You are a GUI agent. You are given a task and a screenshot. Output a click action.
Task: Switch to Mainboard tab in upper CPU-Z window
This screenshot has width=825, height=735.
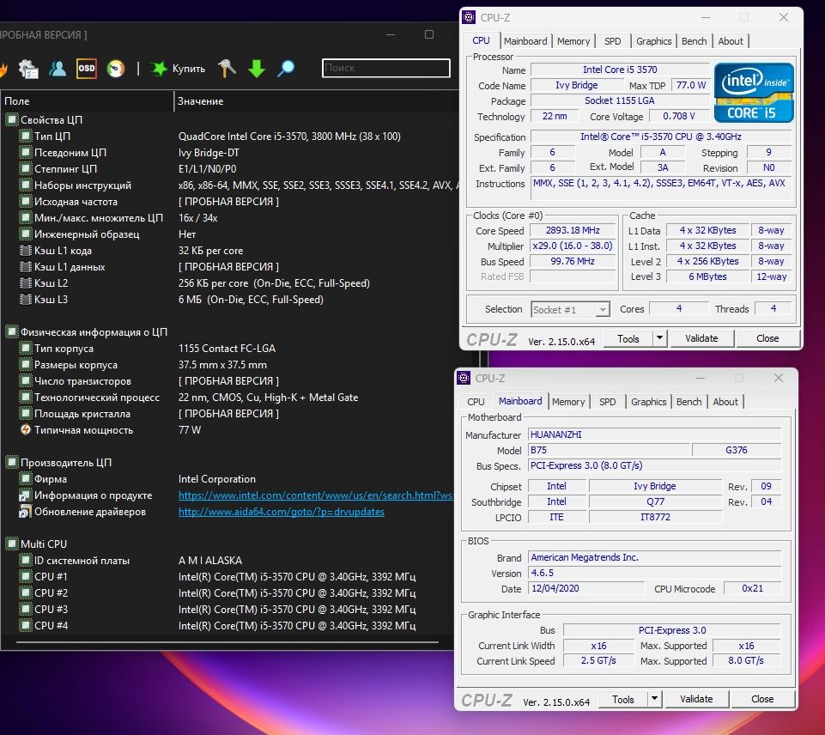525,41
